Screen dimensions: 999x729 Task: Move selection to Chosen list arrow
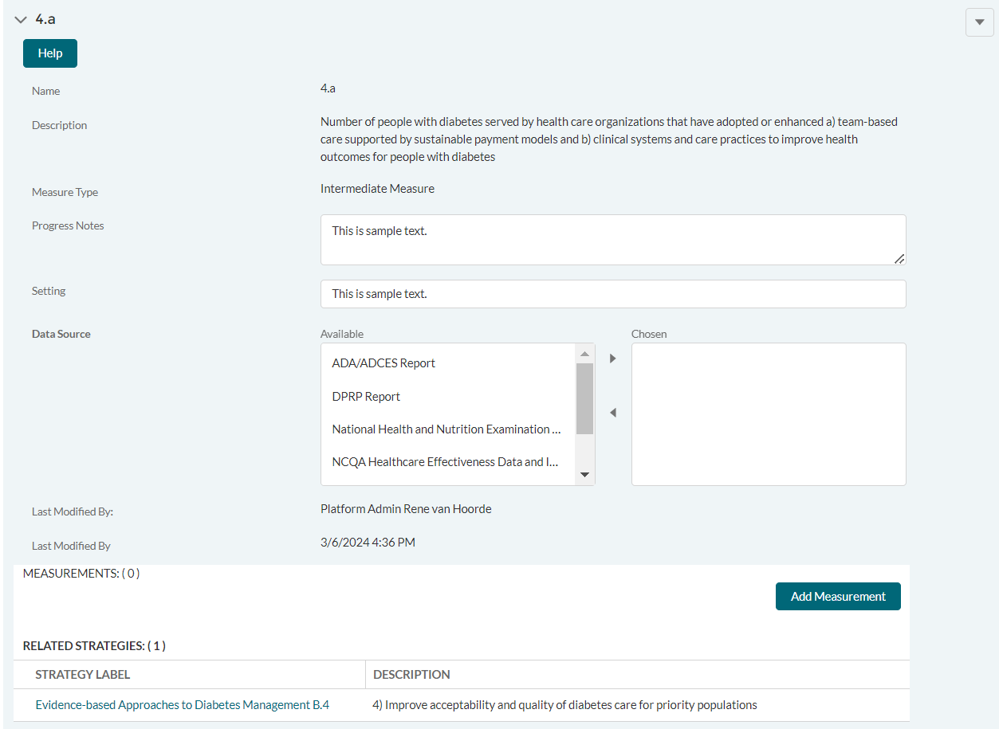pyautogui.click(x=612, y=359)
